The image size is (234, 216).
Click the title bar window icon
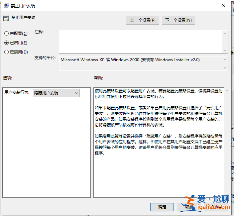(6, 6)
